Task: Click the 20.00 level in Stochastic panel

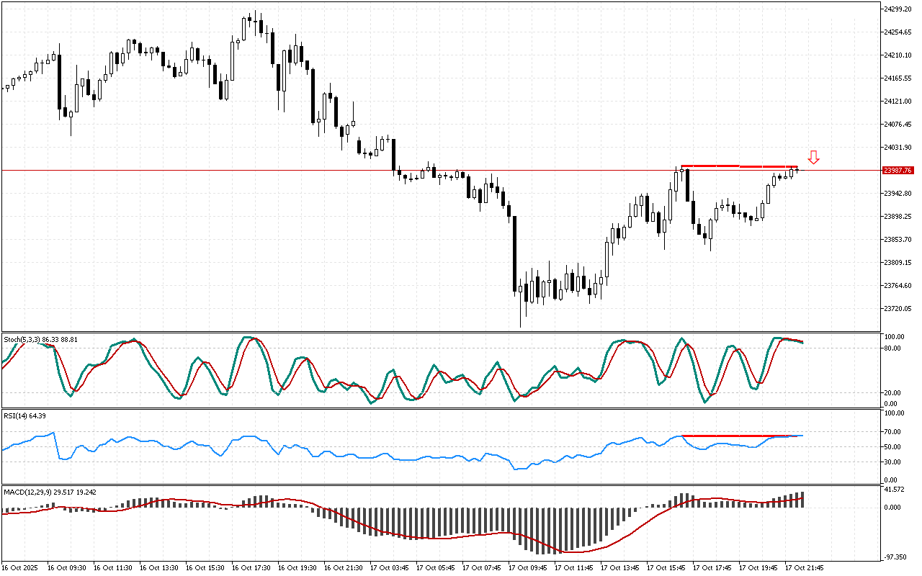Action: click(893, 392)
